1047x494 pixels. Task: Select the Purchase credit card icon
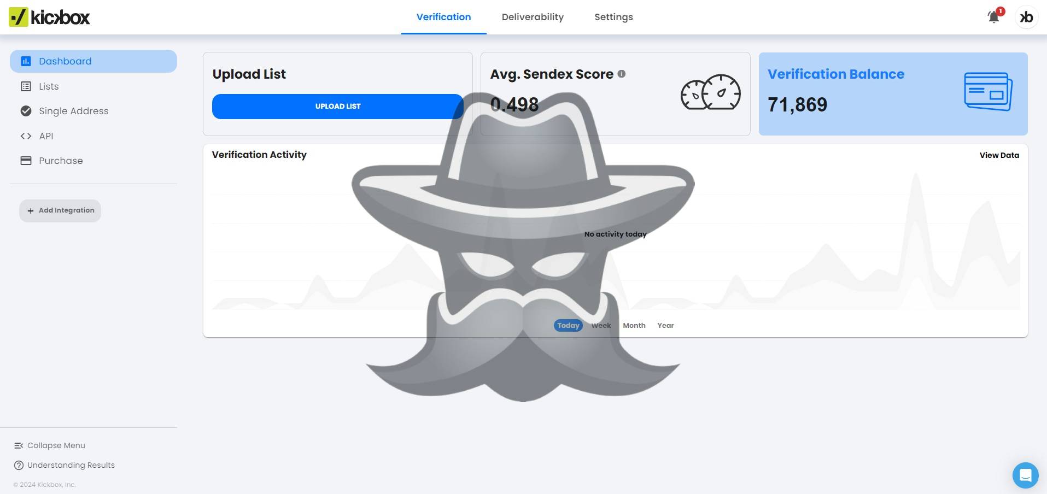pyautogui.click(x=26, y=161)
